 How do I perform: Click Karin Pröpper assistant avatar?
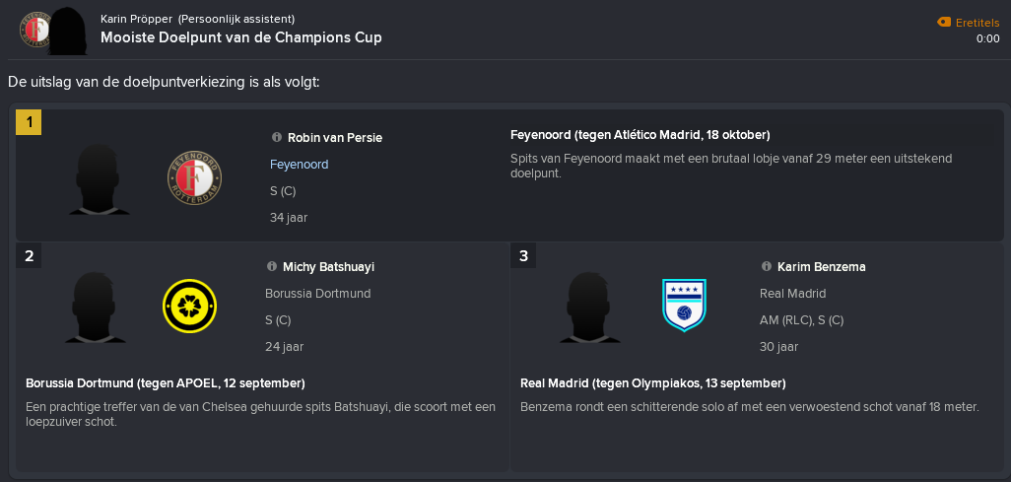pos(68,32)
